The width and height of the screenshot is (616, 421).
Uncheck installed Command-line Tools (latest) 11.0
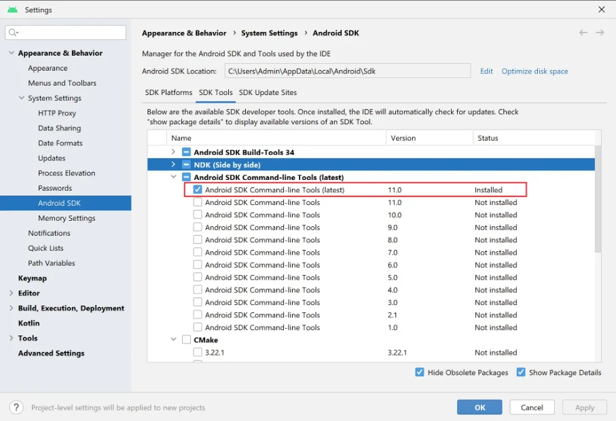pyautogui.click(x=198, y=189)
